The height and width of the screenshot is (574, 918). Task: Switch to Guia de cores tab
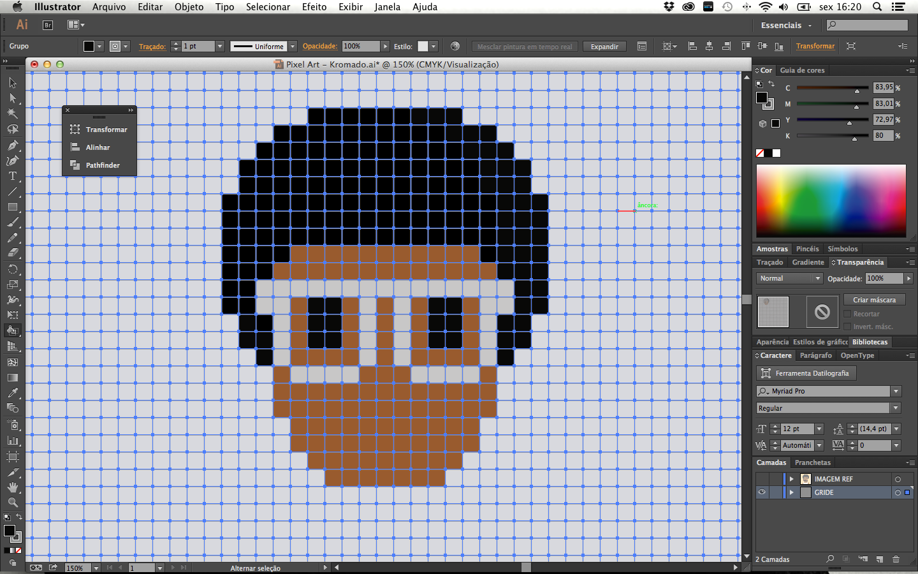802,70
